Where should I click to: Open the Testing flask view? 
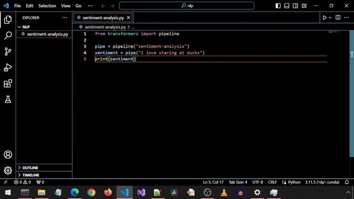pyautogui.click(x=8, y=99)
